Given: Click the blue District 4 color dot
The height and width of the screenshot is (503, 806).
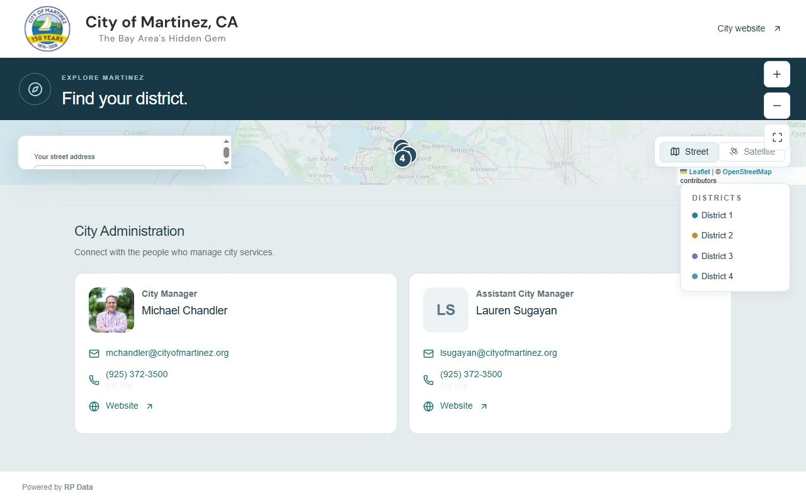Looking at the screenshot, I should (x=695, y=276).
